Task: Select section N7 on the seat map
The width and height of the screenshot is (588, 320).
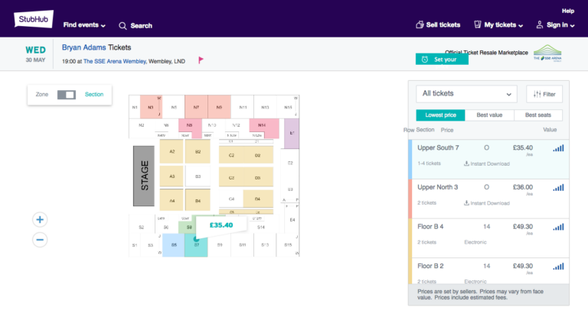Action: [x=196, y=107]
